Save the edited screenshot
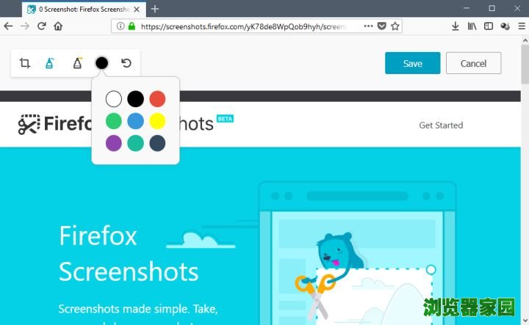Screen dimensions: 529x325 pos(413,63)
